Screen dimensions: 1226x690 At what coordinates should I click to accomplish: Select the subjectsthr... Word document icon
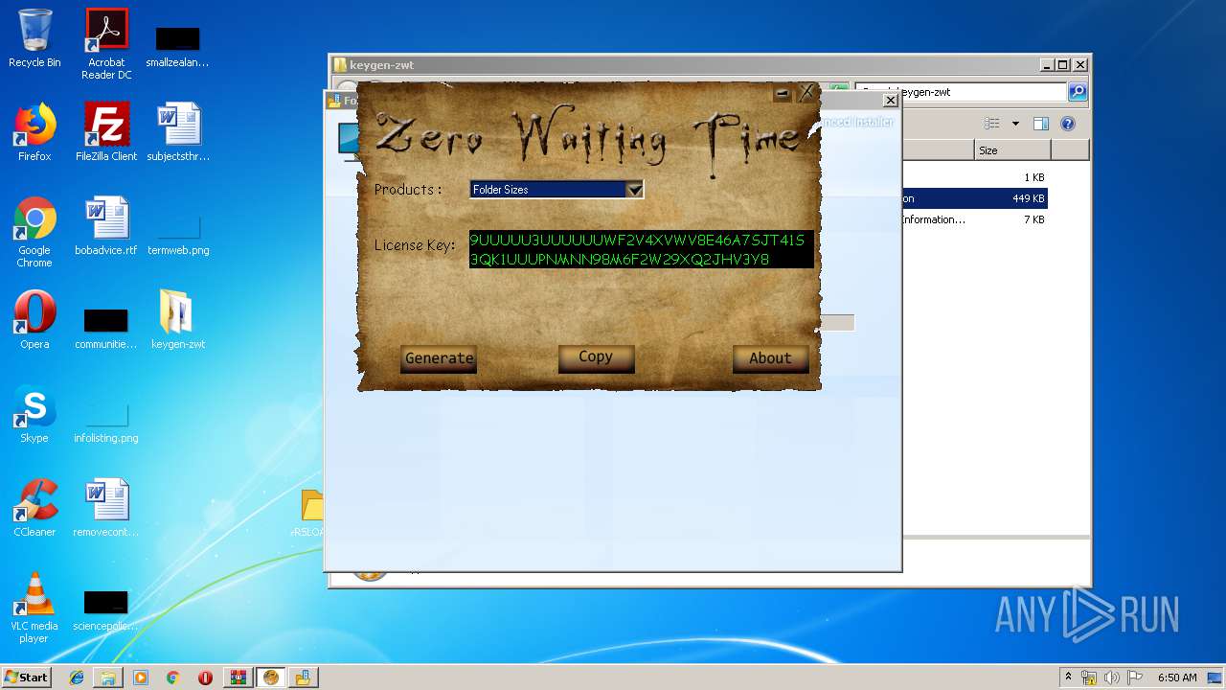point(178,132)
